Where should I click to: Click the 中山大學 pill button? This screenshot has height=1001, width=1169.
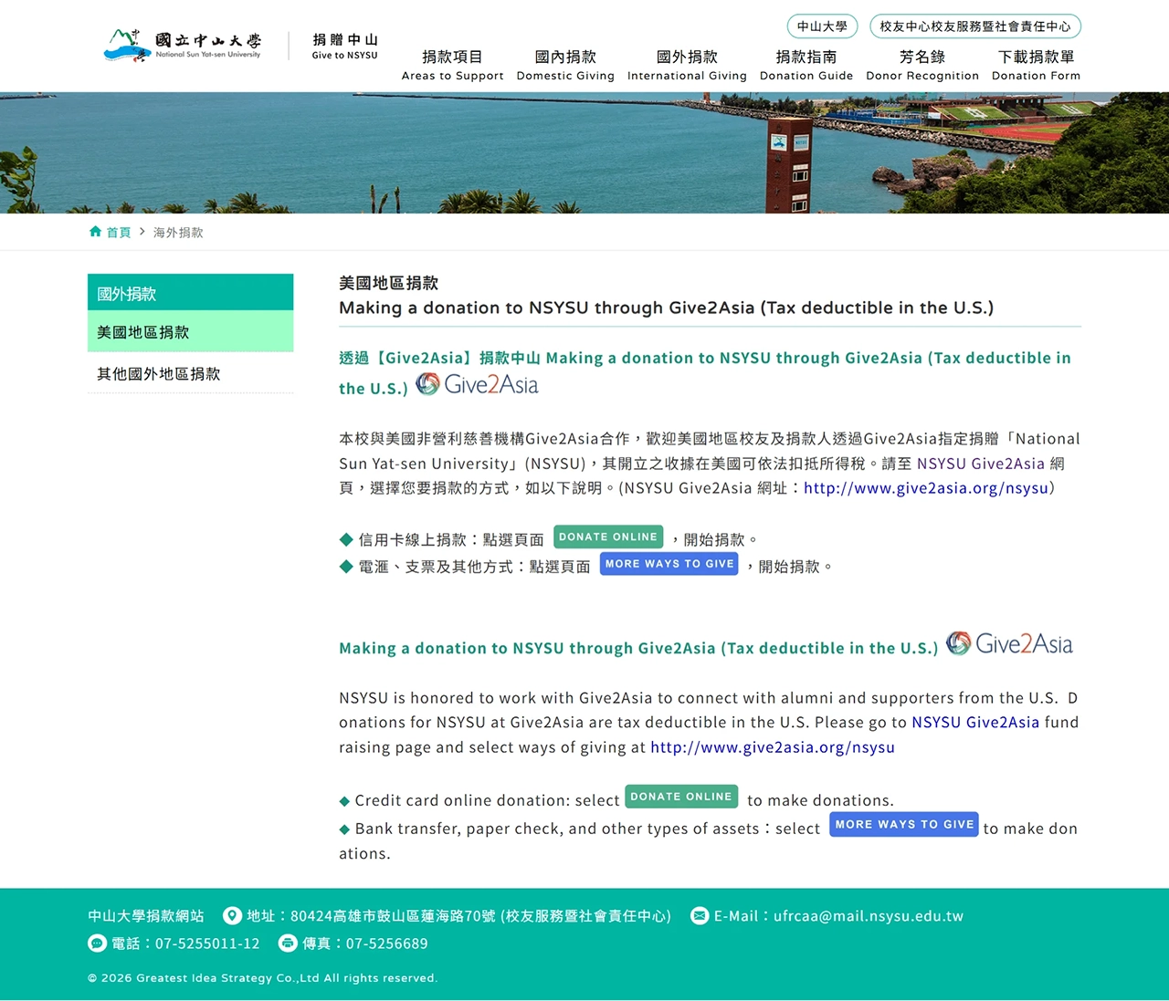[x=822, y=26]
